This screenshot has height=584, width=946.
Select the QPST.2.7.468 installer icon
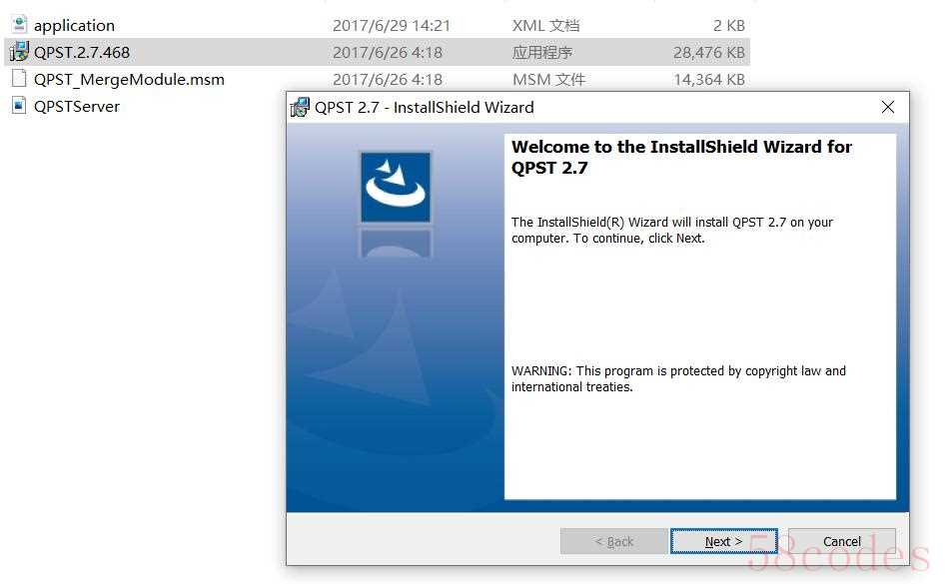(x=19, y=52)
